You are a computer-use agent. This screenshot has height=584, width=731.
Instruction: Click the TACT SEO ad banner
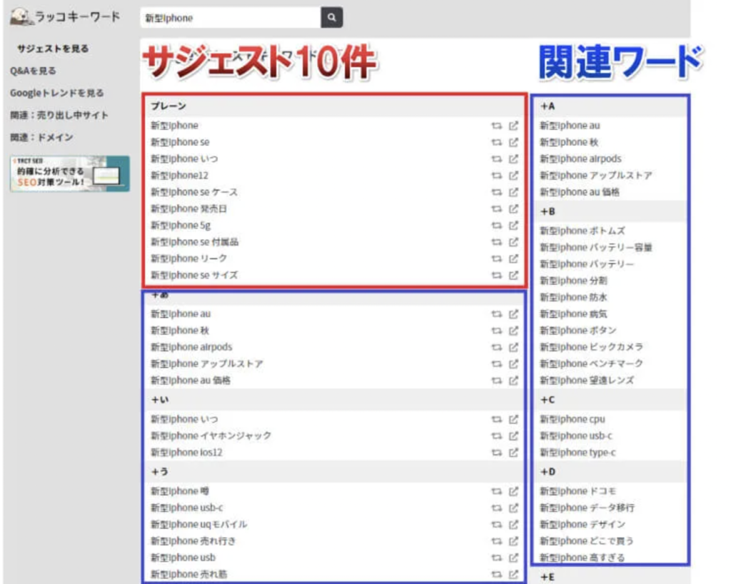pyautogui.click(x=70, y=174)
